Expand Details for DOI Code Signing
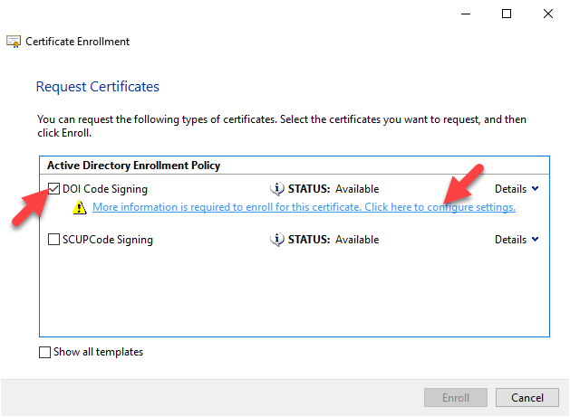 point(516,189)
